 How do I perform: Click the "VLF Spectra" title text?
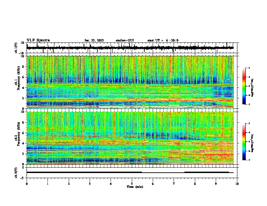click(38, 40)
